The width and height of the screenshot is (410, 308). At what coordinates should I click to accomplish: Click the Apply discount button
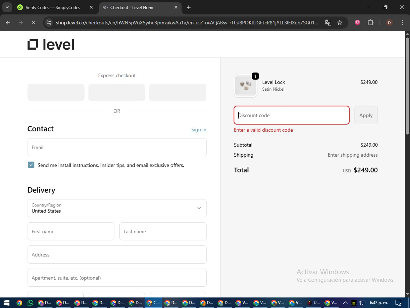(366, 115)
